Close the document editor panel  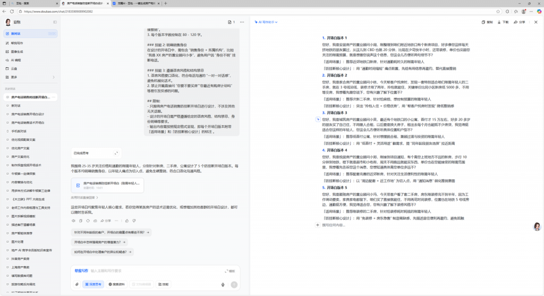535,22
